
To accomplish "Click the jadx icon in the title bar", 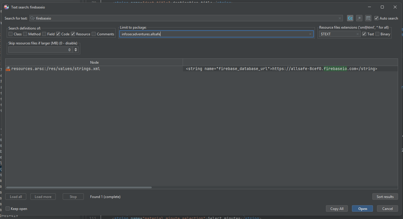I will coord(6,7).
